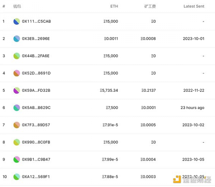Click the avatar icon of wallet 0X59A...FD32B
The height and width of the screenshot is (187, 215).
17,91
